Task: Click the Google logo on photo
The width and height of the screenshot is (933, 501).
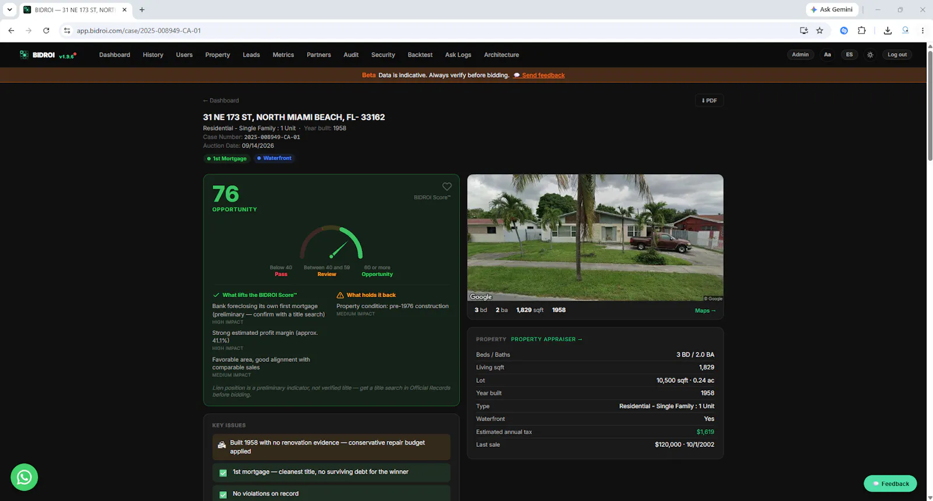Action: coord(481,297)
